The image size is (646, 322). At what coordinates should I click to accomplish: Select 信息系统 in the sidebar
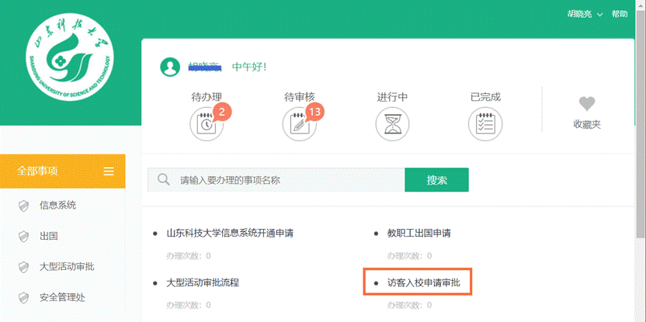point(57,206)
